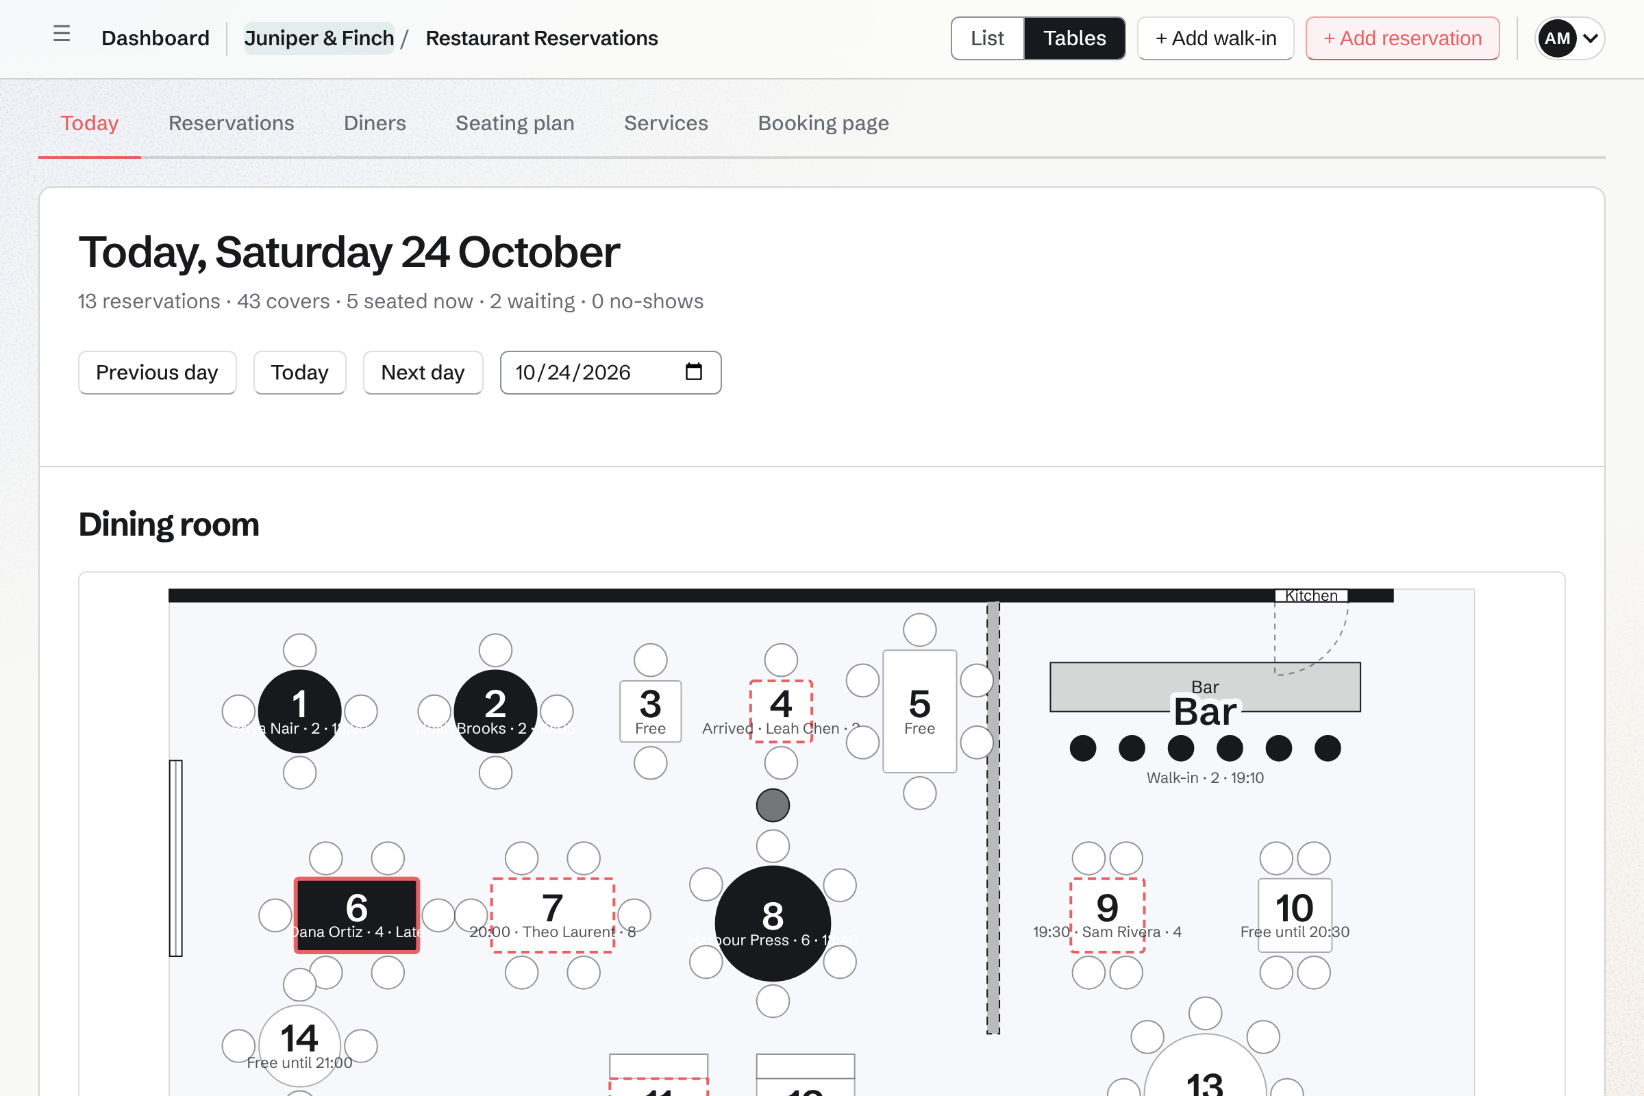The width and height of the screenshot is (1644, 1096).
Task: Click the Restaurant Reservations title
Action: coord(542,38)
